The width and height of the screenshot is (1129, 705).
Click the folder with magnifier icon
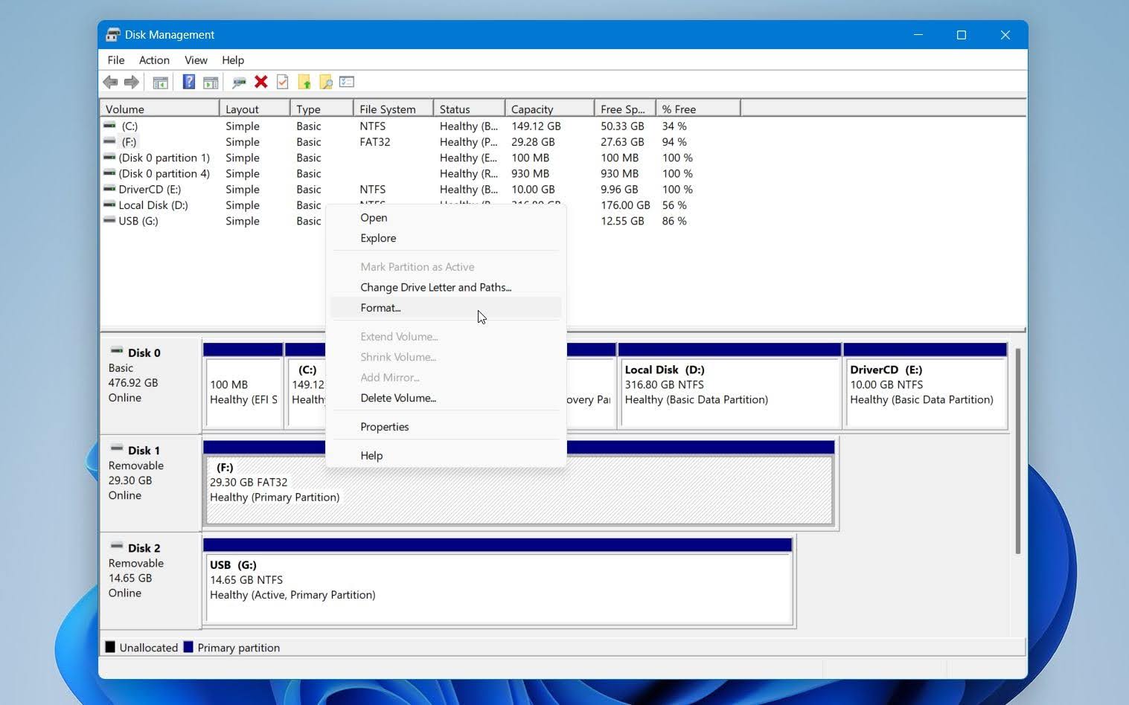[x=325, y=82]
